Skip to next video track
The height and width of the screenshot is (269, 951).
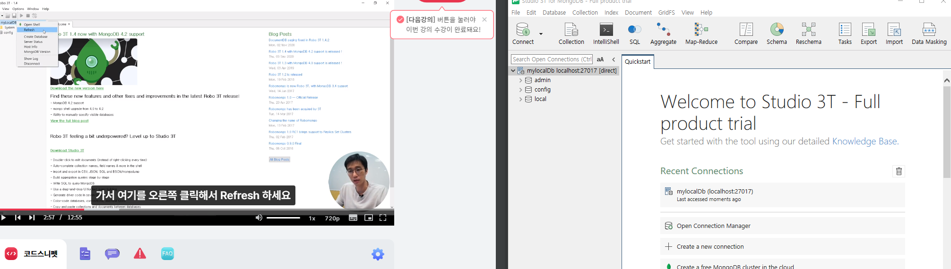tap(32, 218)
